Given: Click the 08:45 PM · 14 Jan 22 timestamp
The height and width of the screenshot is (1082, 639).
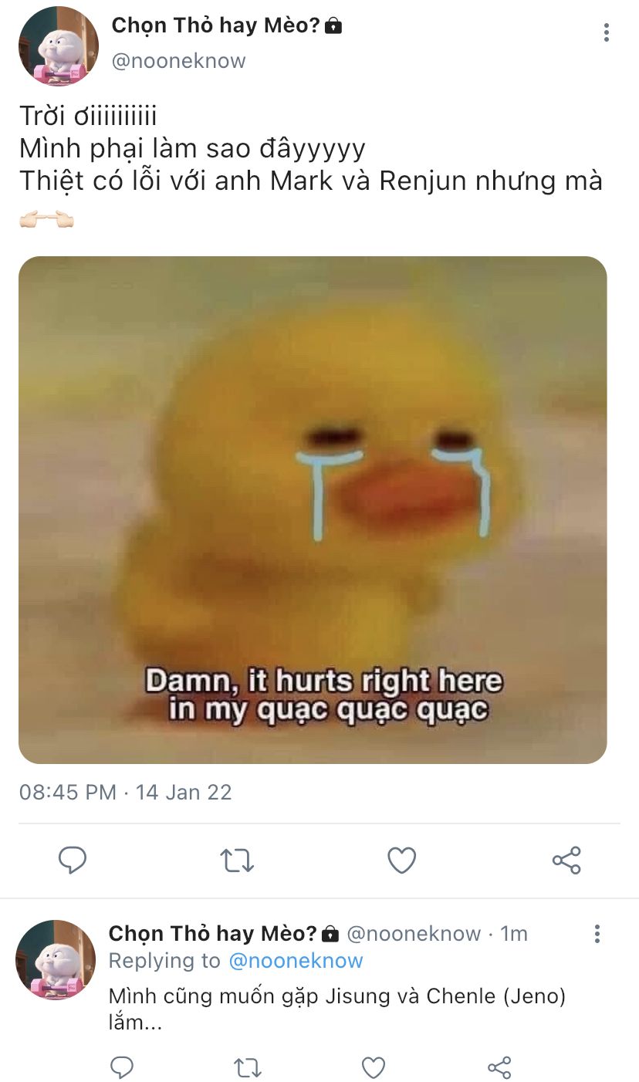Looking at the screenshot, I should [x=125, y=793].
